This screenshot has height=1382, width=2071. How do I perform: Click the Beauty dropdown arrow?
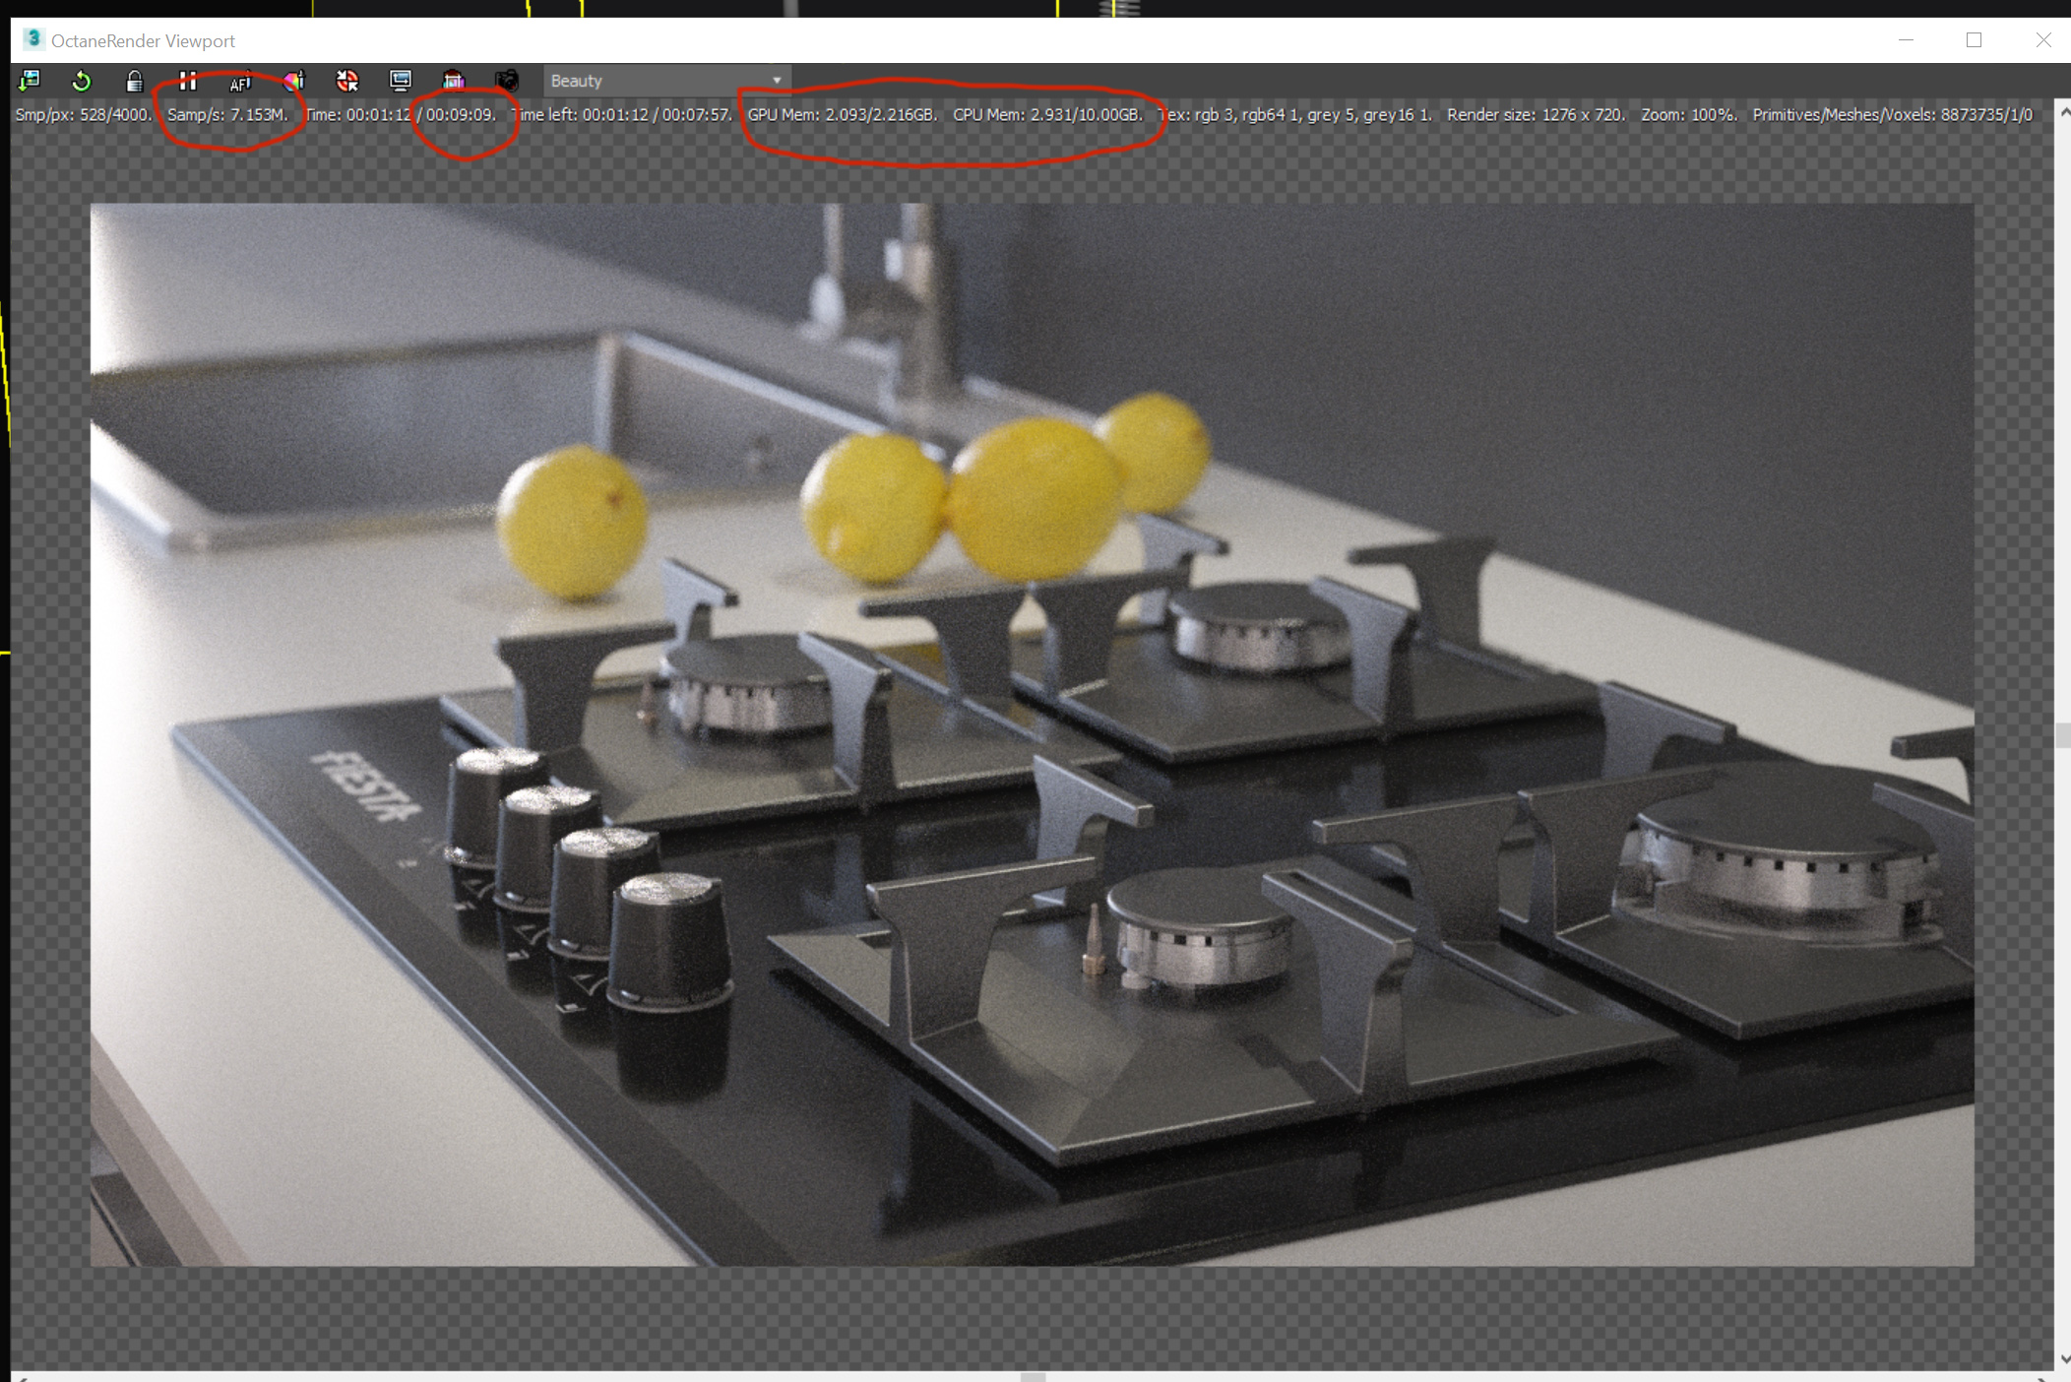point(777,81)
